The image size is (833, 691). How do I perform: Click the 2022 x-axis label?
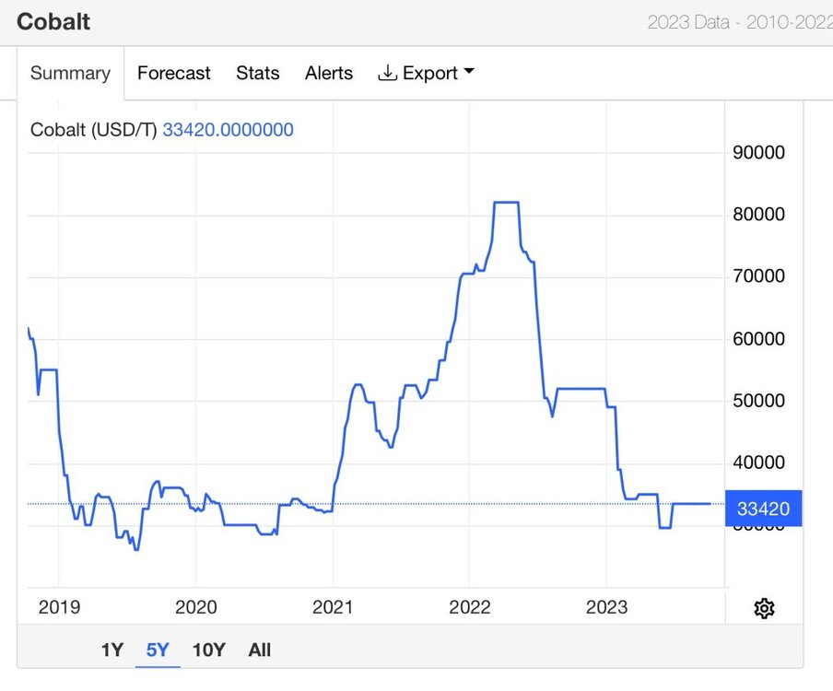(470, 607)
